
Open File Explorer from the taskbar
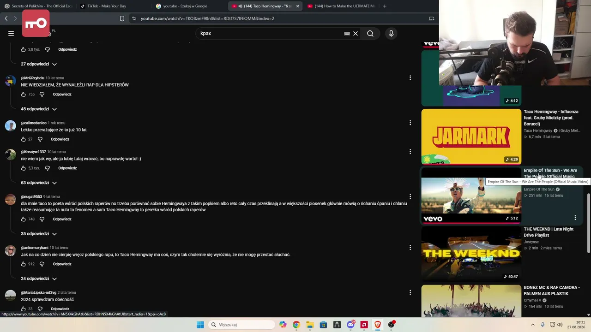click(310, 325)
